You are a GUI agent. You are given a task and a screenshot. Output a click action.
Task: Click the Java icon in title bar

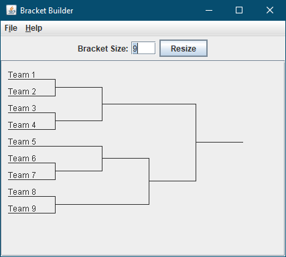(11, 10)
